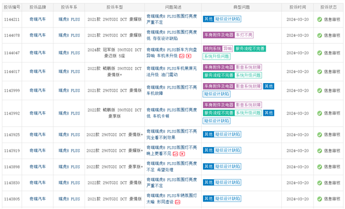Click the 投诉车系 column header
The image size is (345, 209).
pyautogui.click(x=69, y=7)
